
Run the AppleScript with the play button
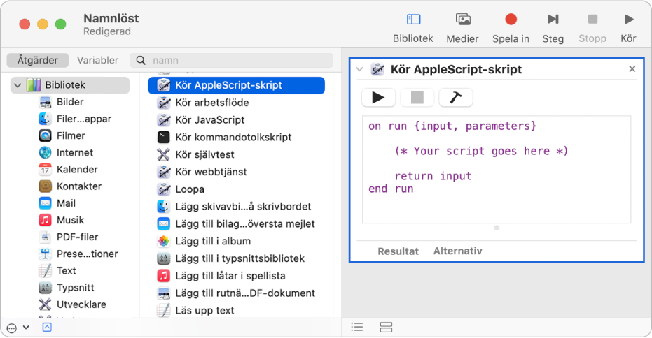pos(379,98)
